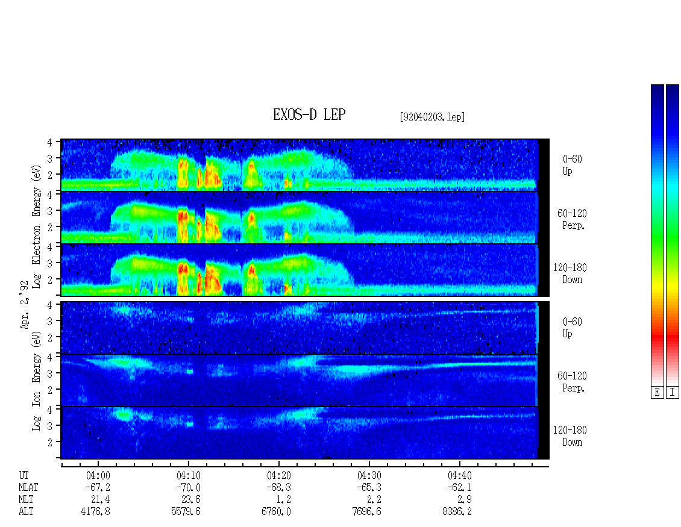Click the electron panel 120-180 Down label
Image resolution: width=681 pixels, height=527 pixels.
coord(570,273)
